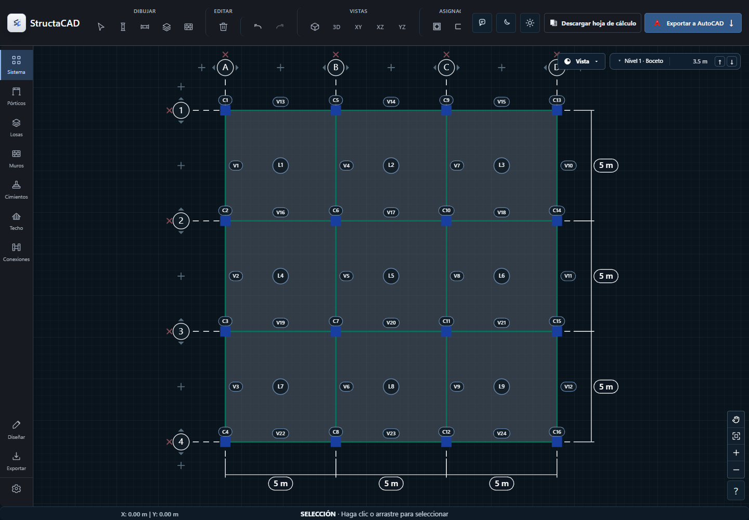This screenshot has height=520, width=749.
Task: Click the first Asignar section icon
Action: tap(437, 27)
